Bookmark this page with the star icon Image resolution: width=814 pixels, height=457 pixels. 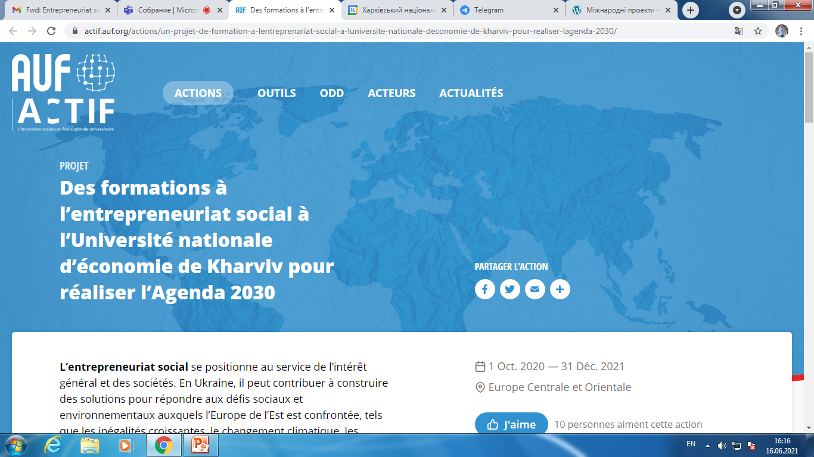point(758,31)
